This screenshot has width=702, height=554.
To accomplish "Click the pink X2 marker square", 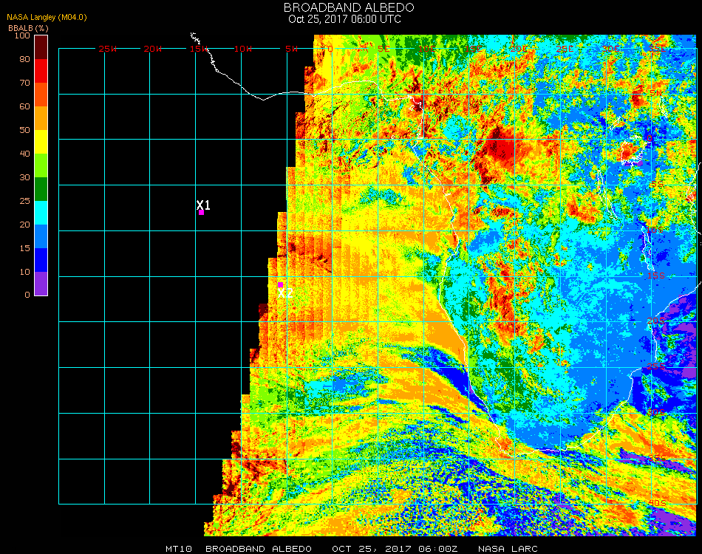I will (280, 285).
